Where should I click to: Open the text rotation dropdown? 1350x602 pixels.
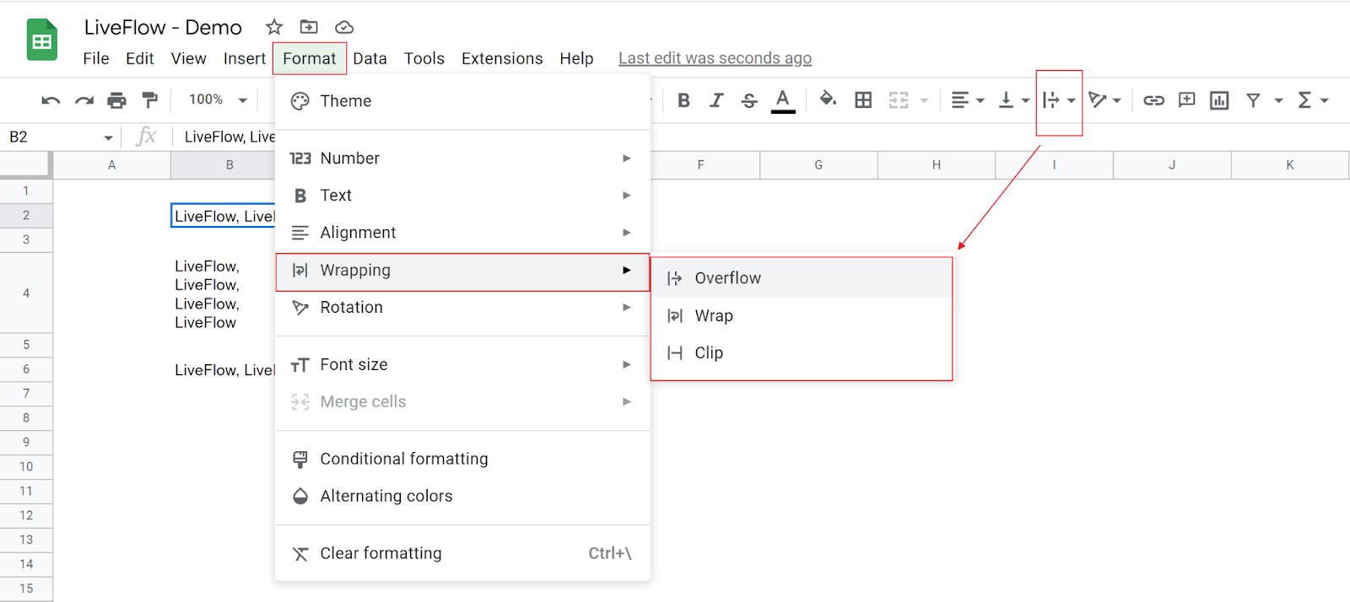1104,100
